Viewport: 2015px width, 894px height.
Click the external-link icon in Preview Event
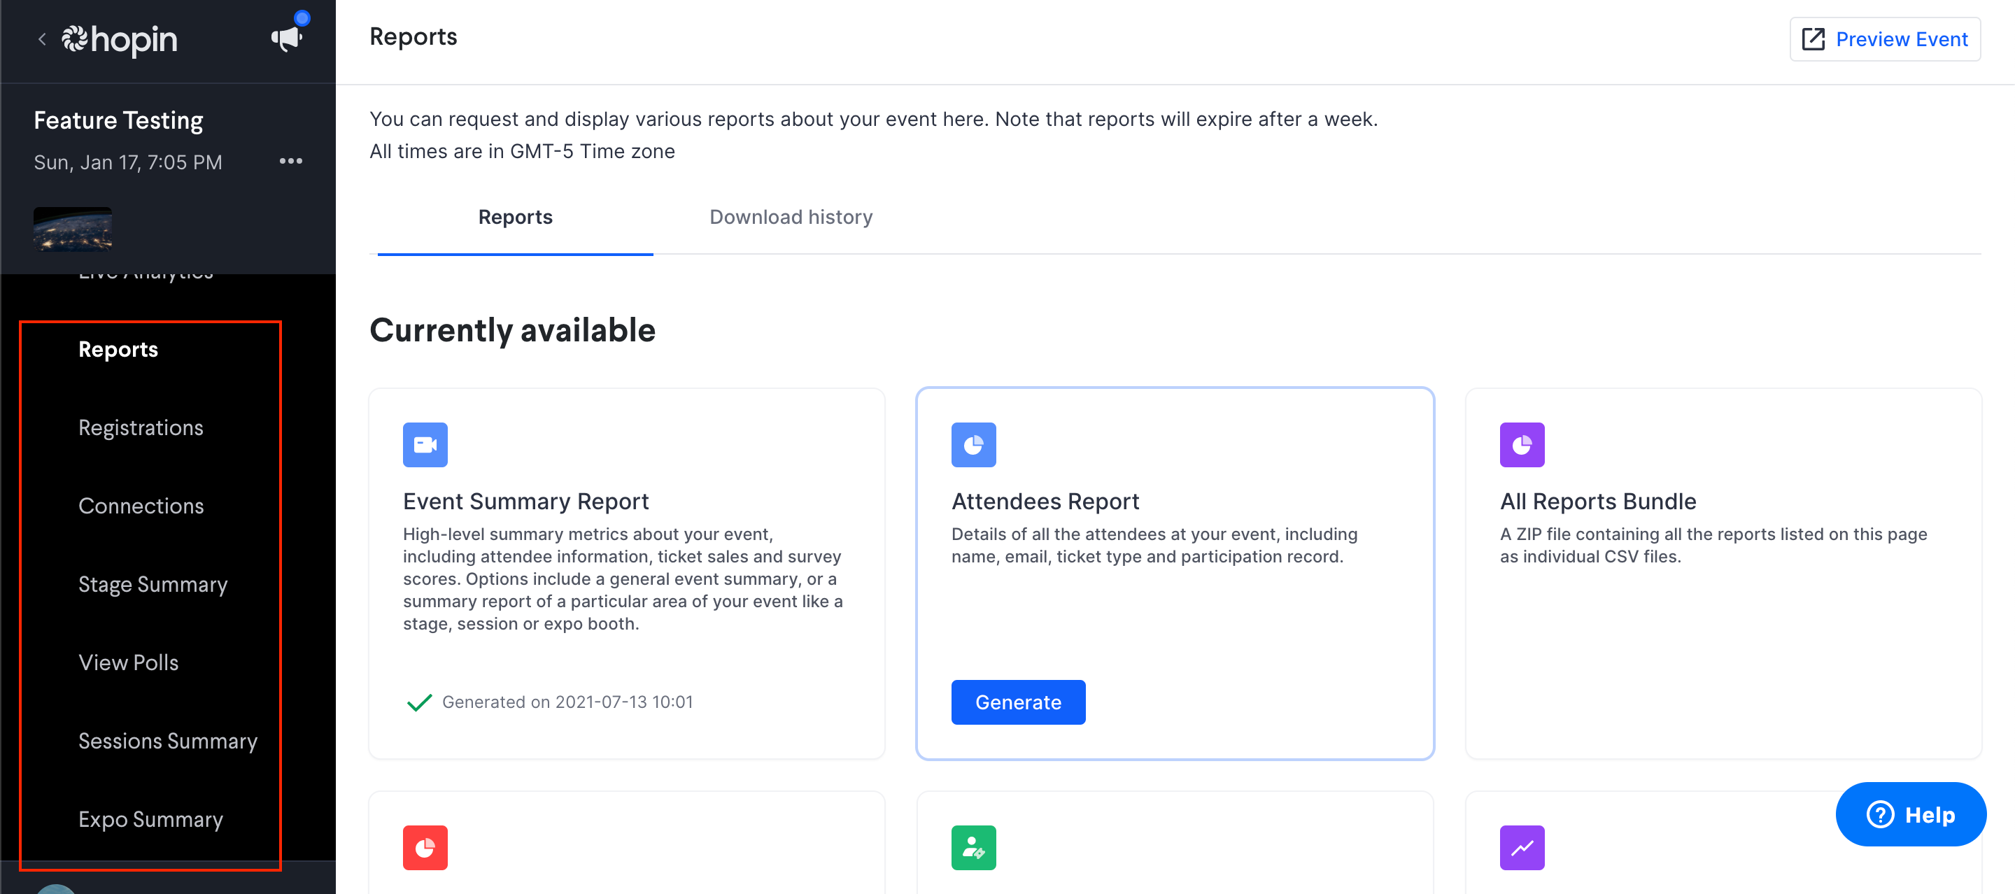pos(1813,39)
